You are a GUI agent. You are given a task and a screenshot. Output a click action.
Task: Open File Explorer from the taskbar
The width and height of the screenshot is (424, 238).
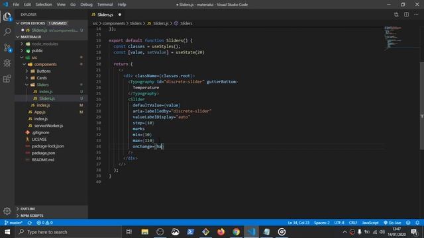144,232
